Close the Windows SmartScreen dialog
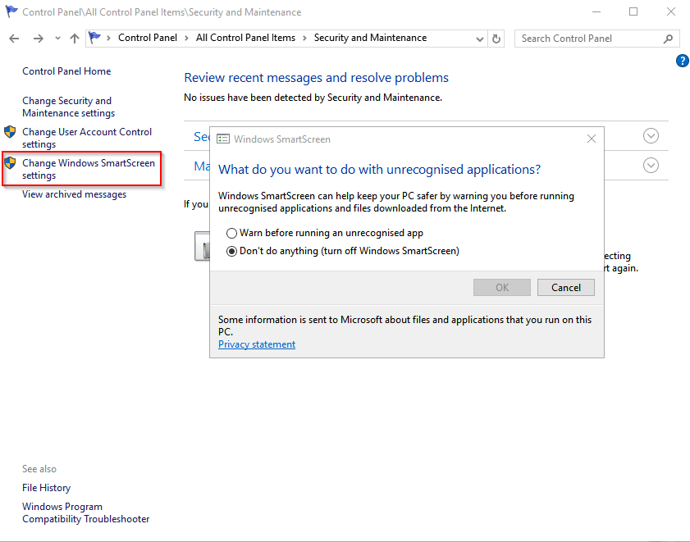The image size is (690, 542). point(592,139)
